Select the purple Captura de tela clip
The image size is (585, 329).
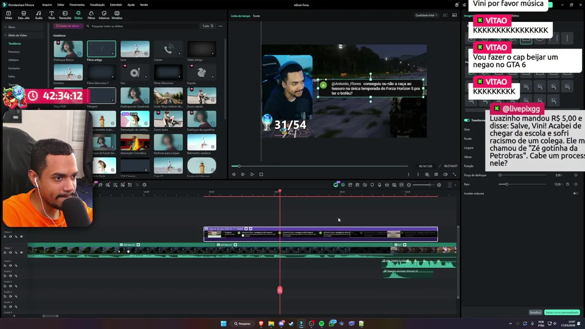point(320,234)
